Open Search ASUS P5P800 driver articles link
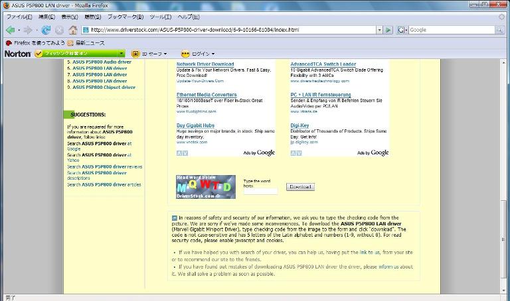The height and width of the screenshot is (301, 510). point(104,184)
